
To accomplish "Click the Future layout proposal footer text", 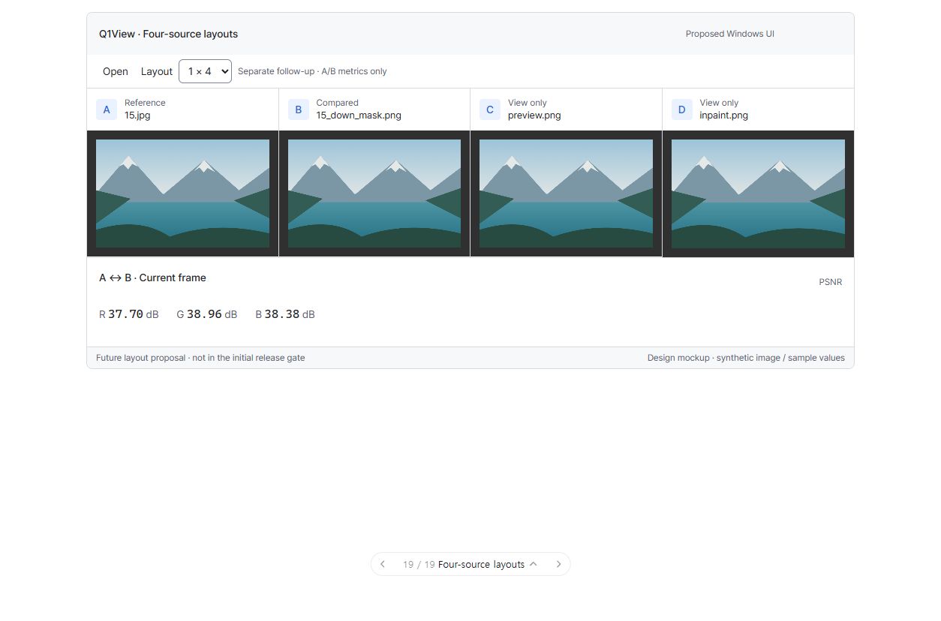I will coord(200,358).
